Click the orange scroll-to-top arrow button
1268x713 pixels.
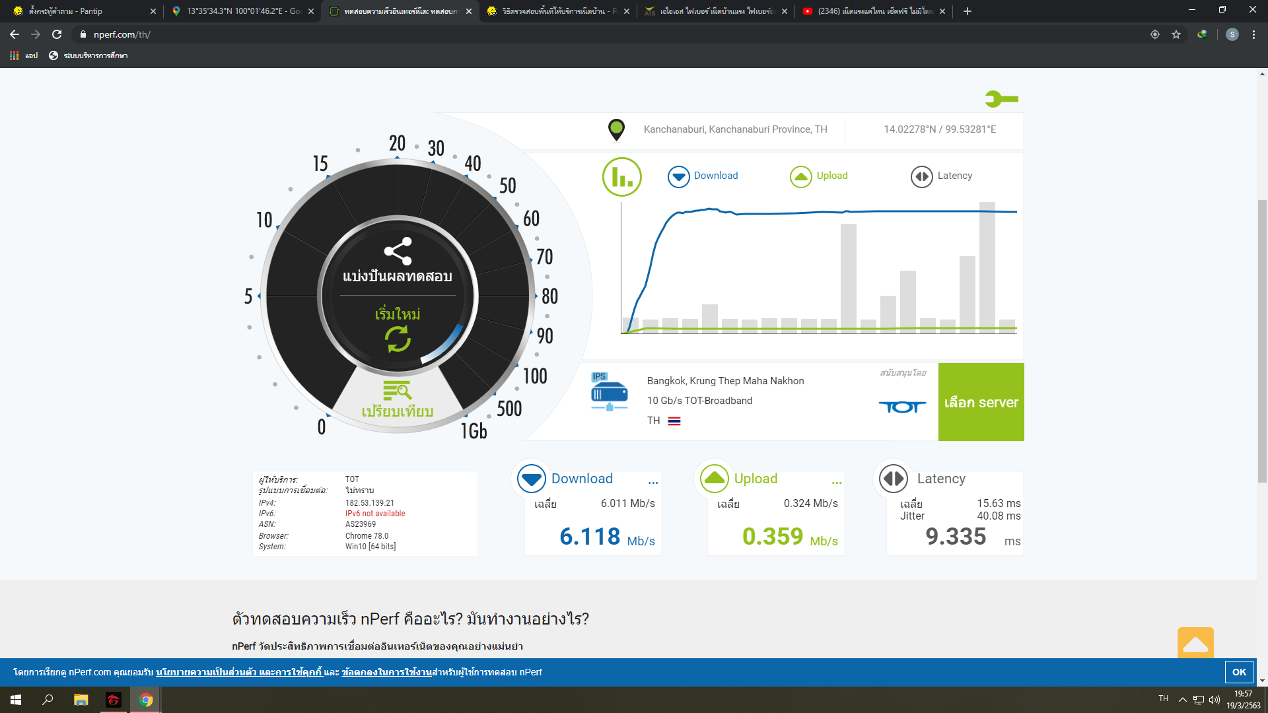pyautogui.click(x=1195, y=643)
